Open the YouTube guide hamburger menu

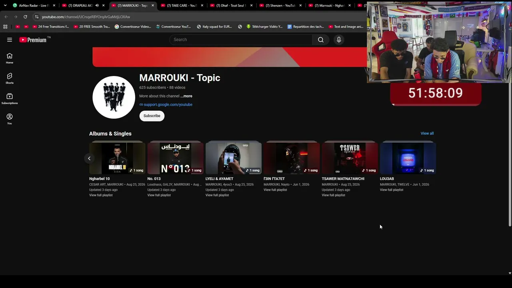[x=10, y=40]
